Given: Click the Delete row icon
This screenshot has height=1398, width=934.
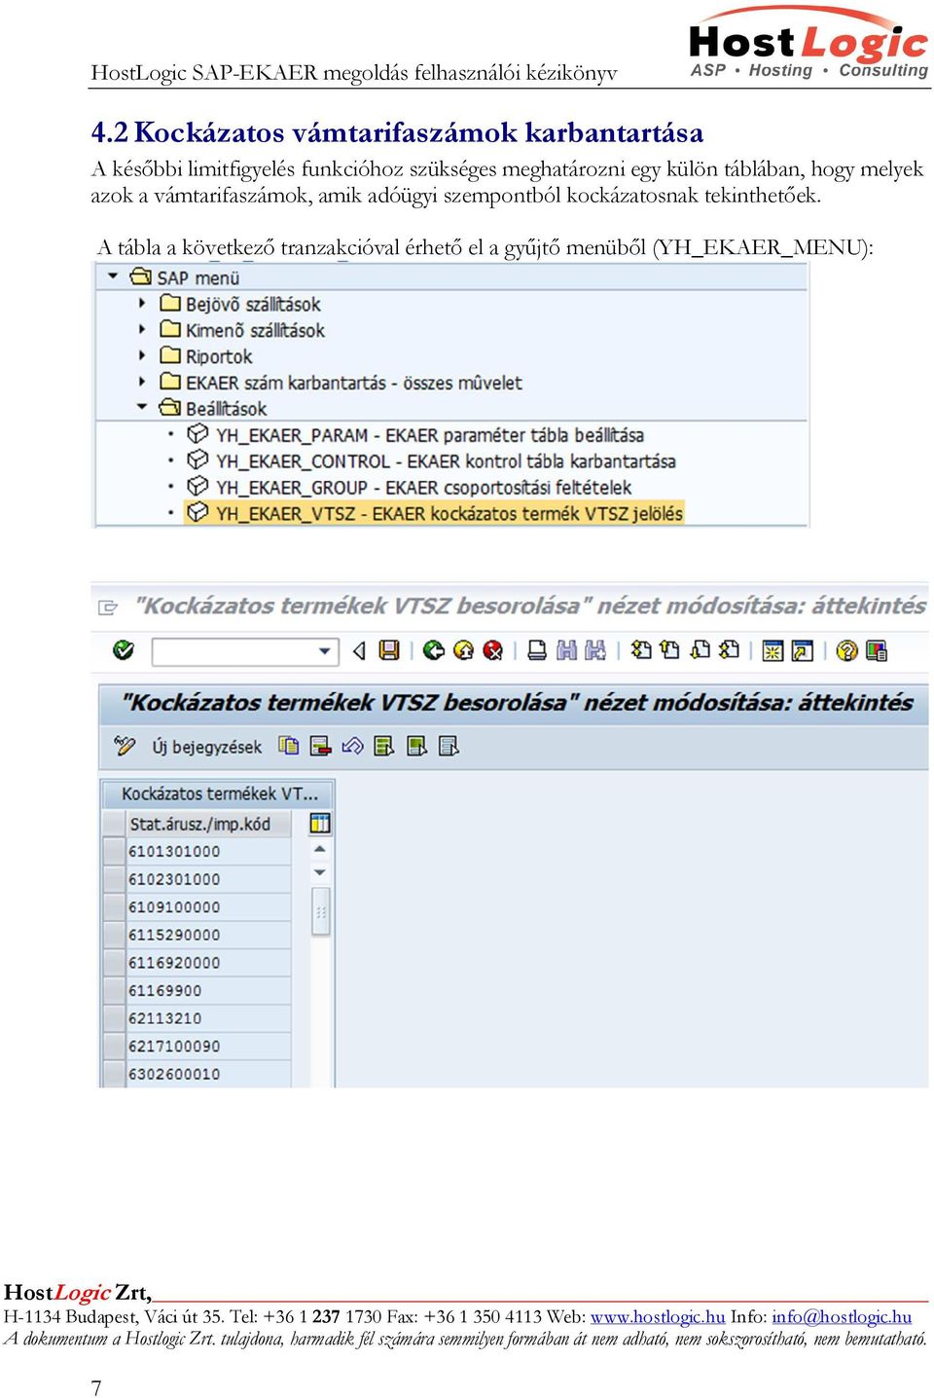Looking at the screenshot, I should tap(321, 746).
